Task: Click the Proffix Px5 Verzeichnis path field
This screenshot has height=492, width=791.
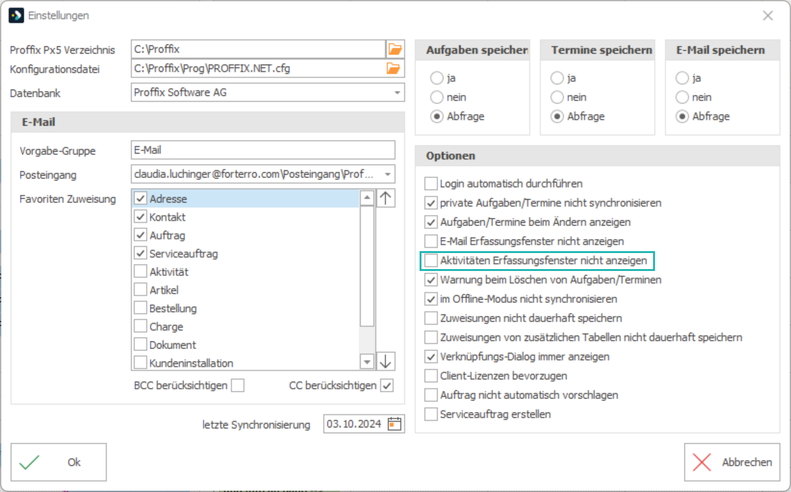Action: (x=258, y=49)
